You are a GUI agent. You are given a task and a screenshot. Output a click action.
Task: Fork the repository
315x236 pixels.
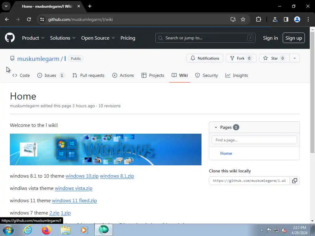241,58
